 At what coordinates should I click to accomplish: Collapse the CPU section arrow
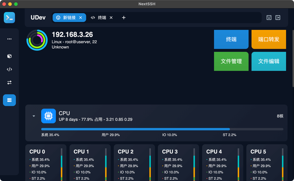point(34,116)
